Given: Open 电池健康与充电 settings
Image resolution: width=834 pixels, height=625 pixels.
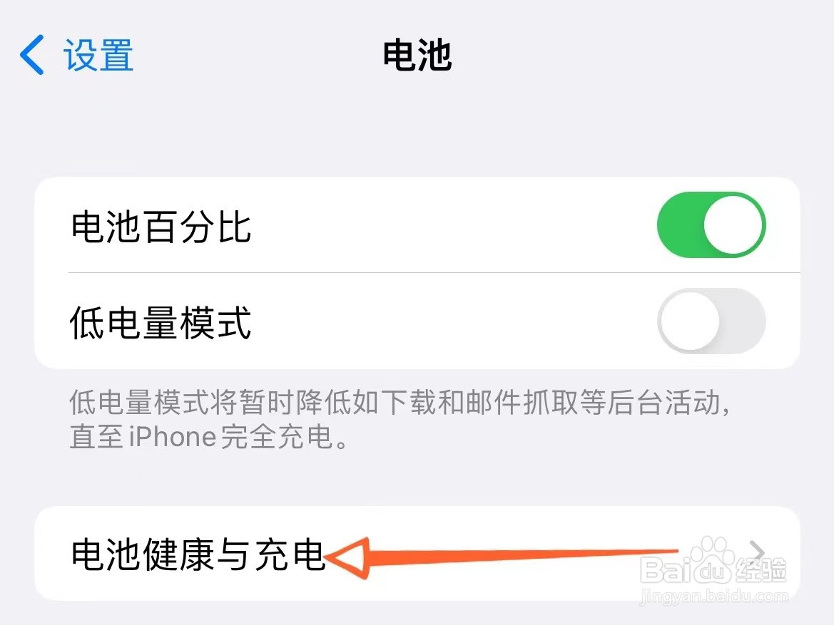Looking at the screenshot, I should tap(417, 553).
